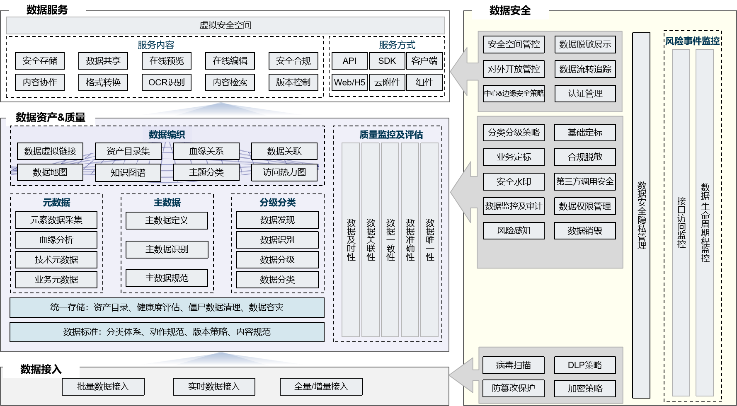Open the 虚拟安全空间 bar
This screenshot has width=737, height=406.
pos(225,25)
